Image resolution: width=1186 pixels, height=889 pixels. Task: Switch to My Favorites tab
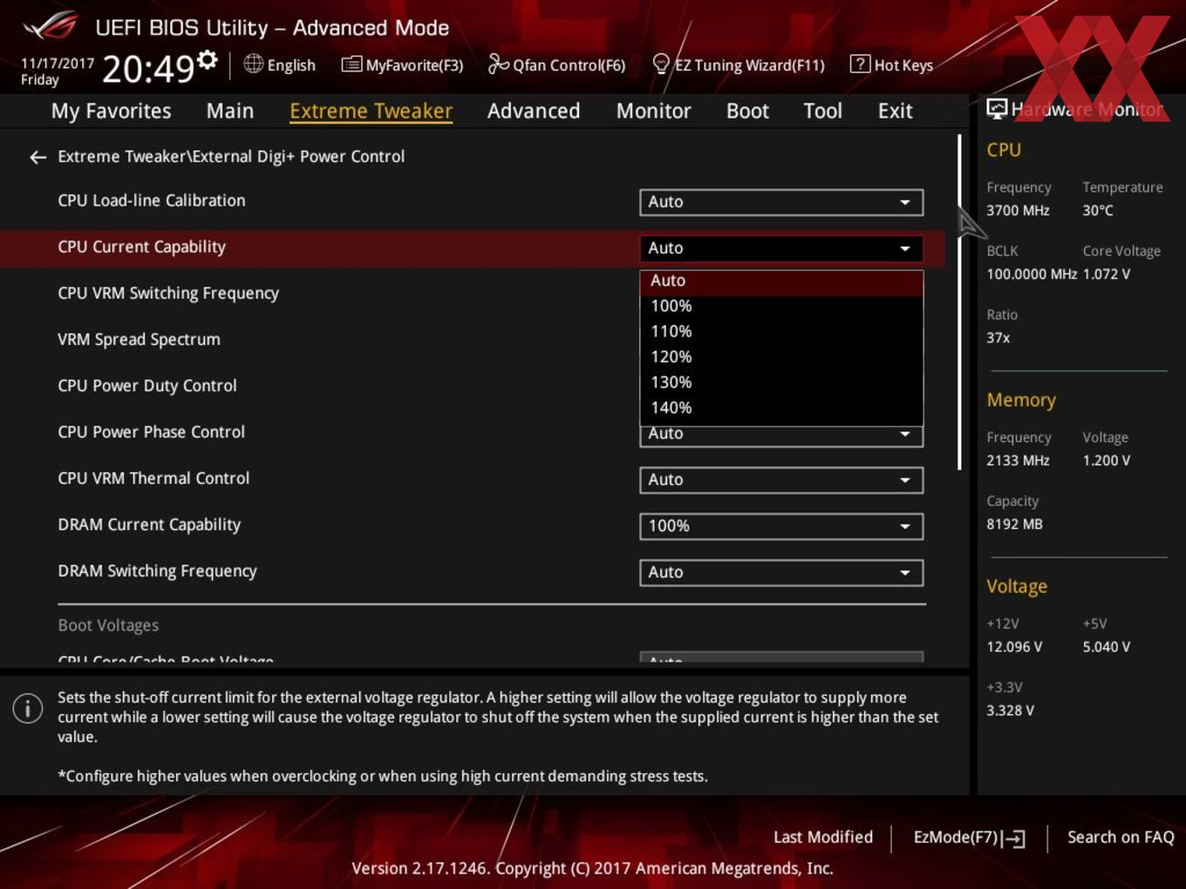(111, 111)
